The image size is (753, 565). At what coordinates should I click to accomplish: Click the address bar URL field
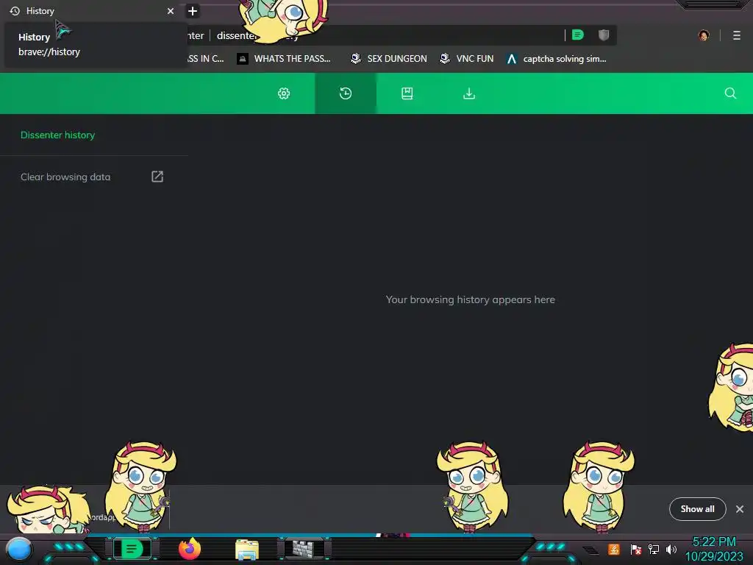[374, 35]
